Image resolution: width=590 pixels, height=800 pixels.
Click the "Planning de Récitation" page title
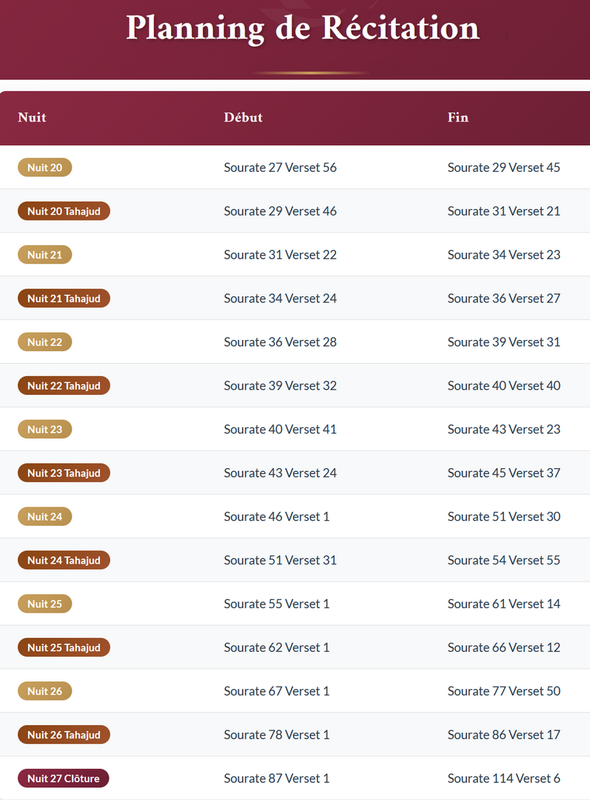(303, 28)
